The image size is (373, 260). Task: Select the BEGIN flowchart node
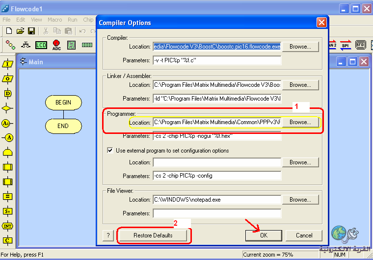click(x=63, y=103)
